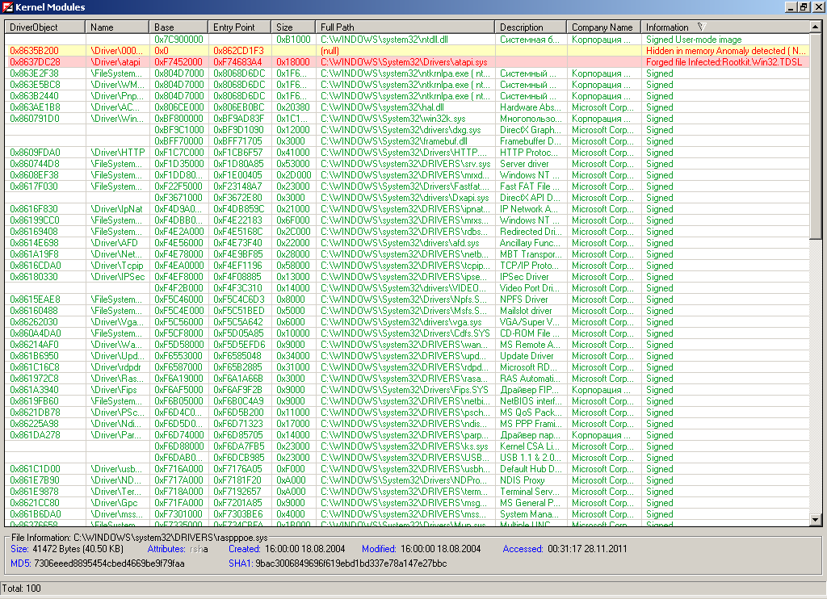The width and height of the screenshot is (827, 599).
Task: Click the 'Total: 100' status bar text
Action: coord(22,589)
